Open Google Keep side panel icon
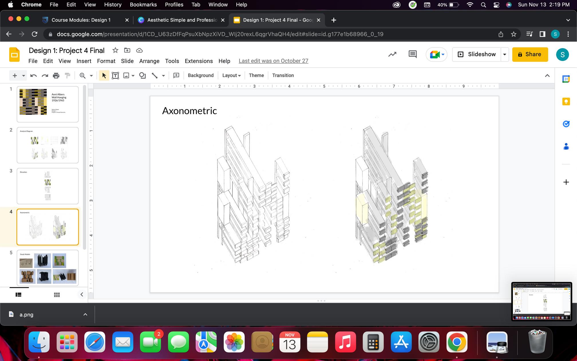Screen dimensions: 577x361 click(x=566, y=101)
